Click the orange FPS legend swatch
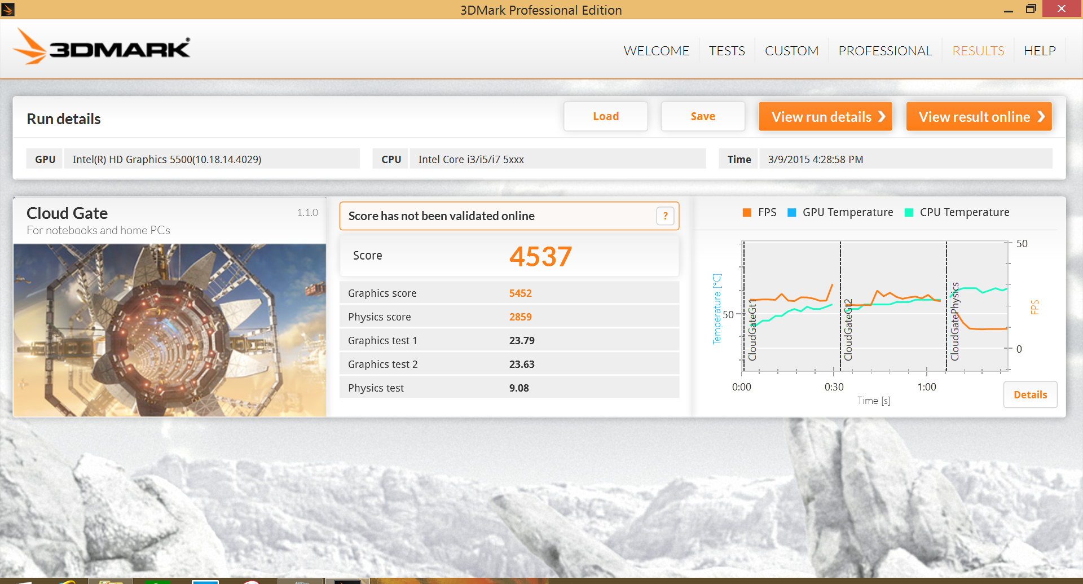The image size is (1083, 584). [747, 213]
